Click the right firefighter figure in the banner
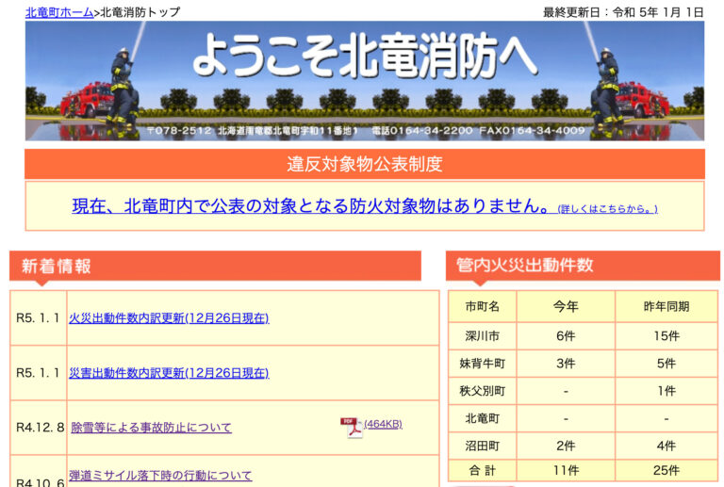 click(607, 91)
